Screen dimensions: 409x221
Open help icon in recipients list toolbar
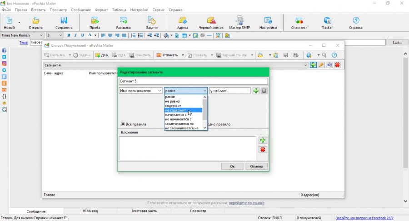click(x=334, y=55)
